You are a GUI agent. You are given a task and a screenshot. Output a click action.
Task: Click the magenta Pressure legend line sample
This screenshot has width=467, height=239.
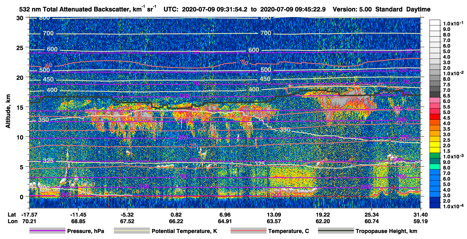[x=47, y=231]
